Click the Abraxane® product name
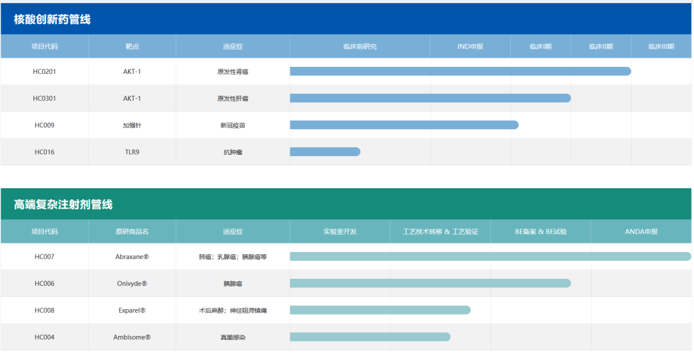The height and width of the screenshot is (354, 694). tap(132, 256)
